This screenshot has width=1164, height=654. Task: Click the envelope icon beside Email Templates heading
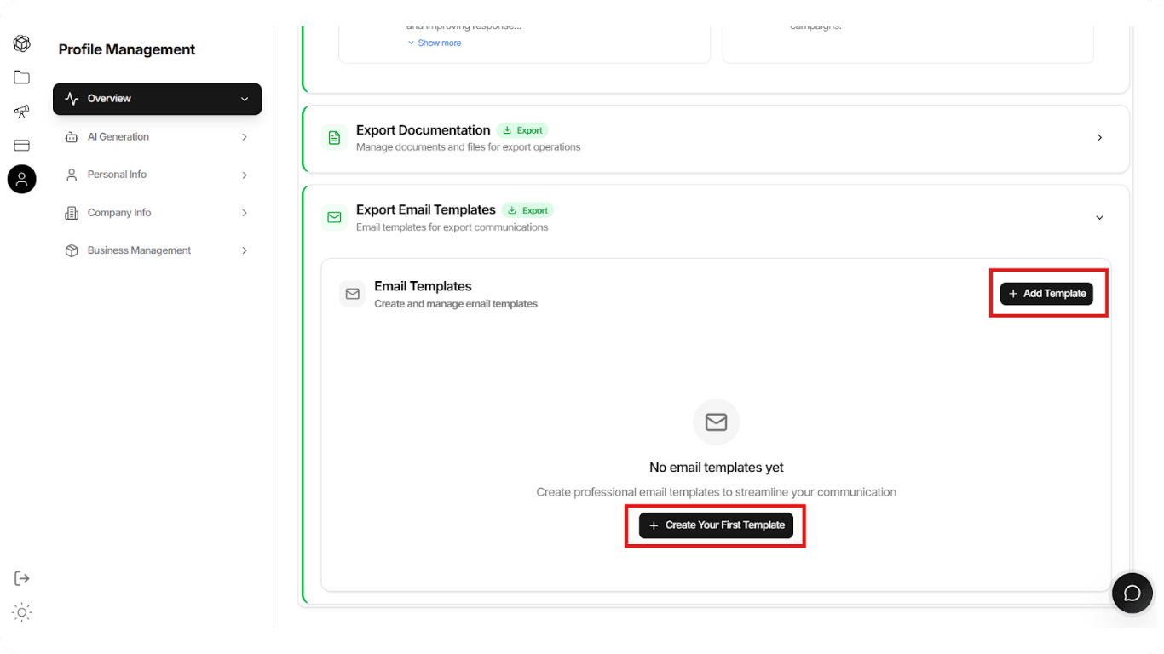(x=352, y=293)
